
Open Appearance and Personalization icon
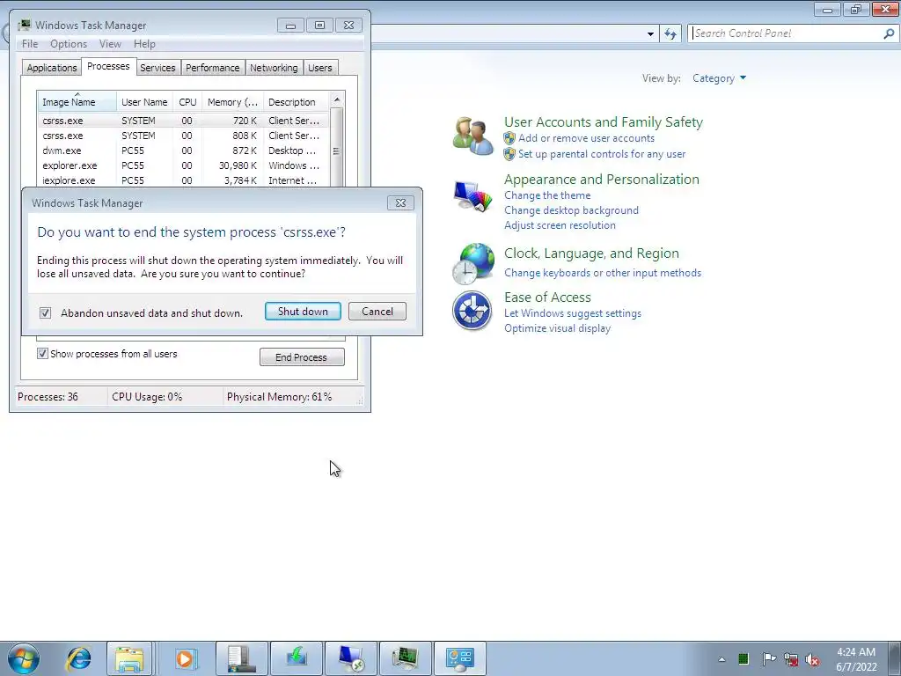coord(472,196)
